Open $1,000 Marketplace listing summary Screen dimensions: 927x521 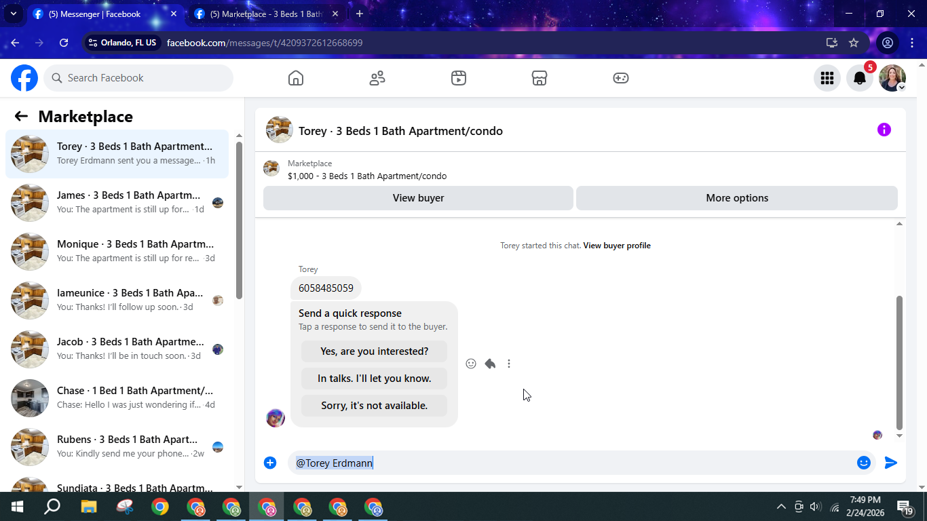click(x=367, y=170)
